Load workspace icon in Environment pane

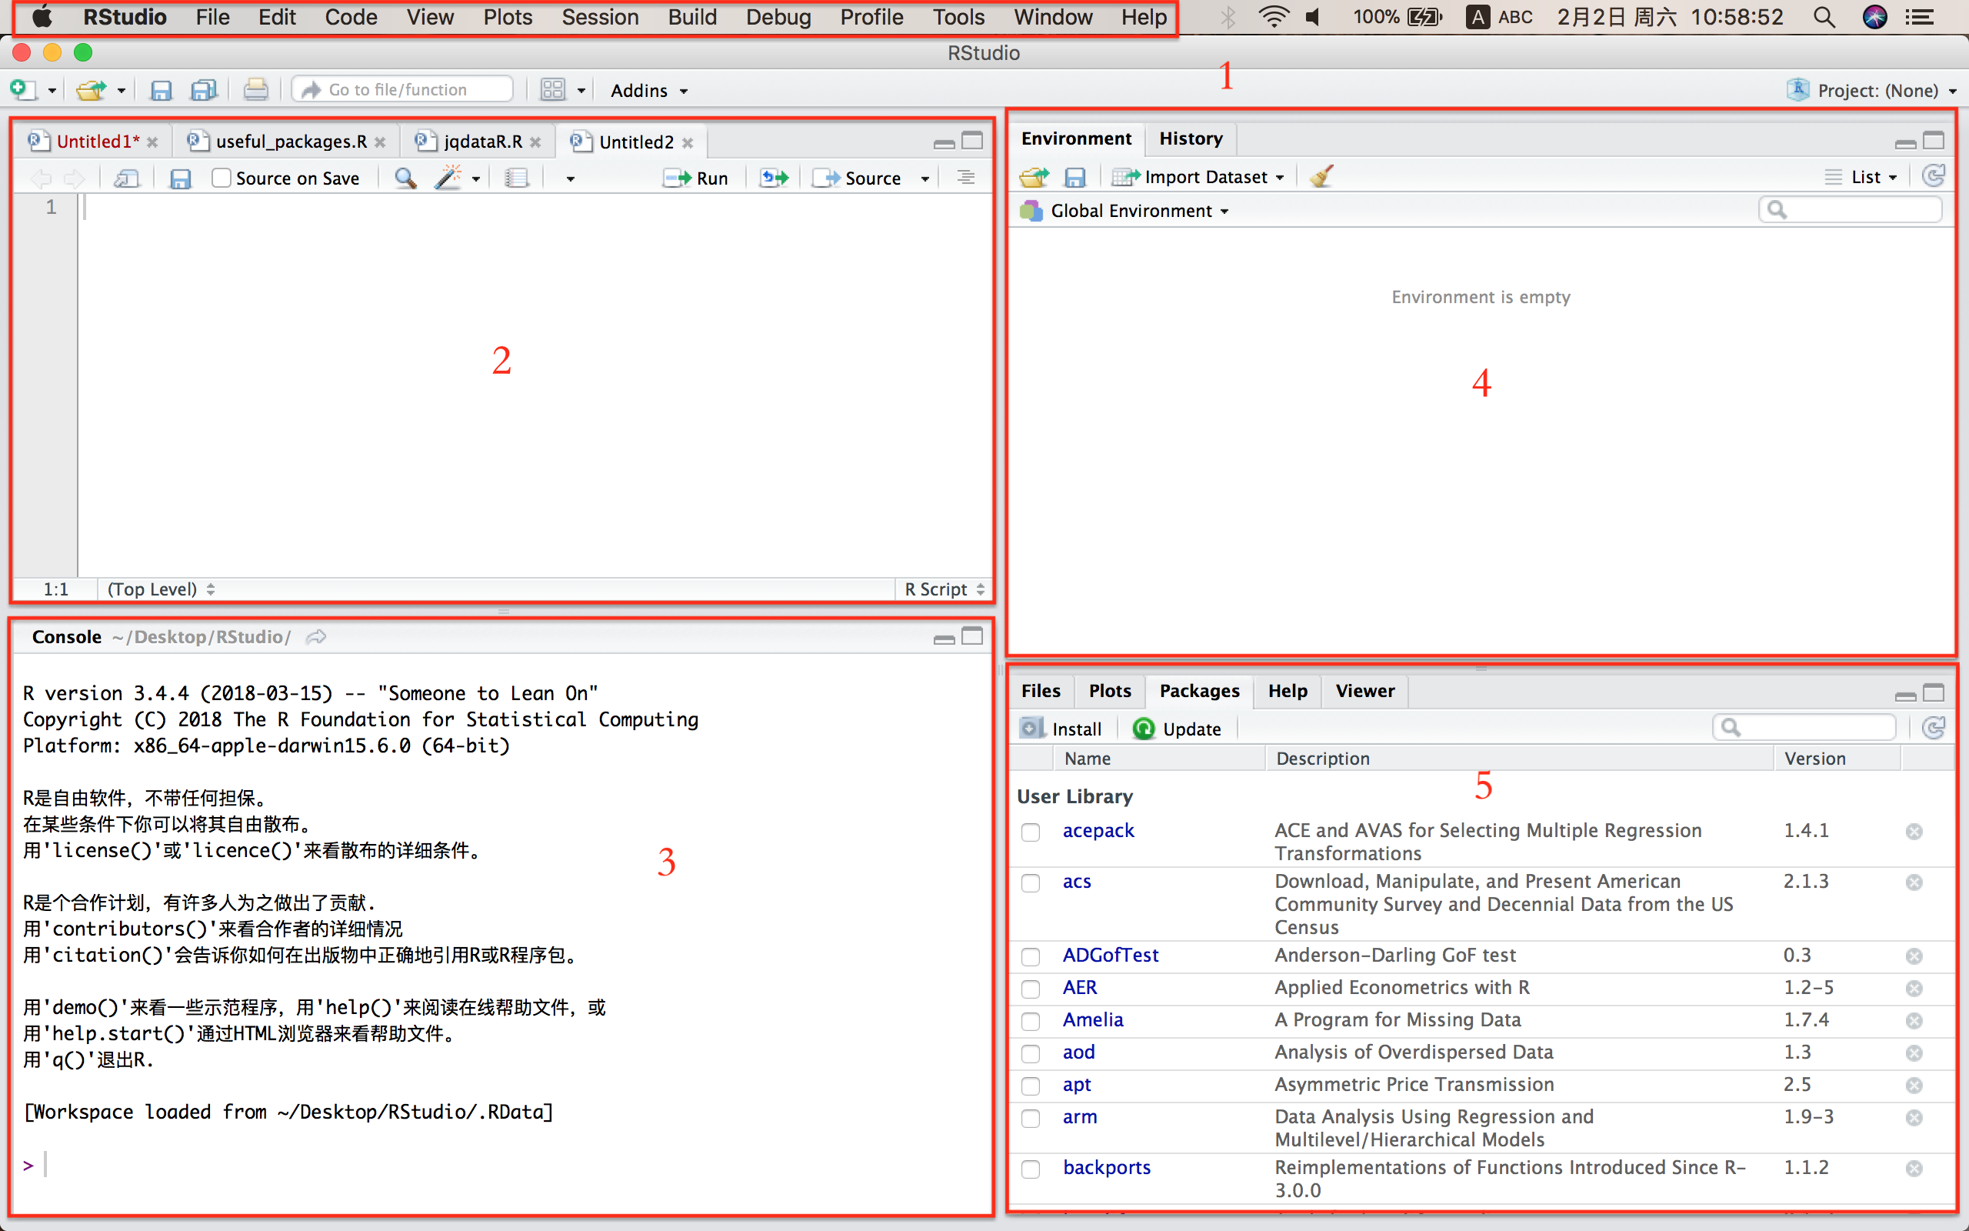click(1034, 177)
